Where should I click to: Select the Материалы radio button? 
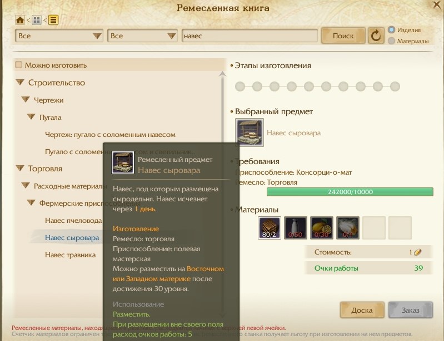(x=391, y=41)
